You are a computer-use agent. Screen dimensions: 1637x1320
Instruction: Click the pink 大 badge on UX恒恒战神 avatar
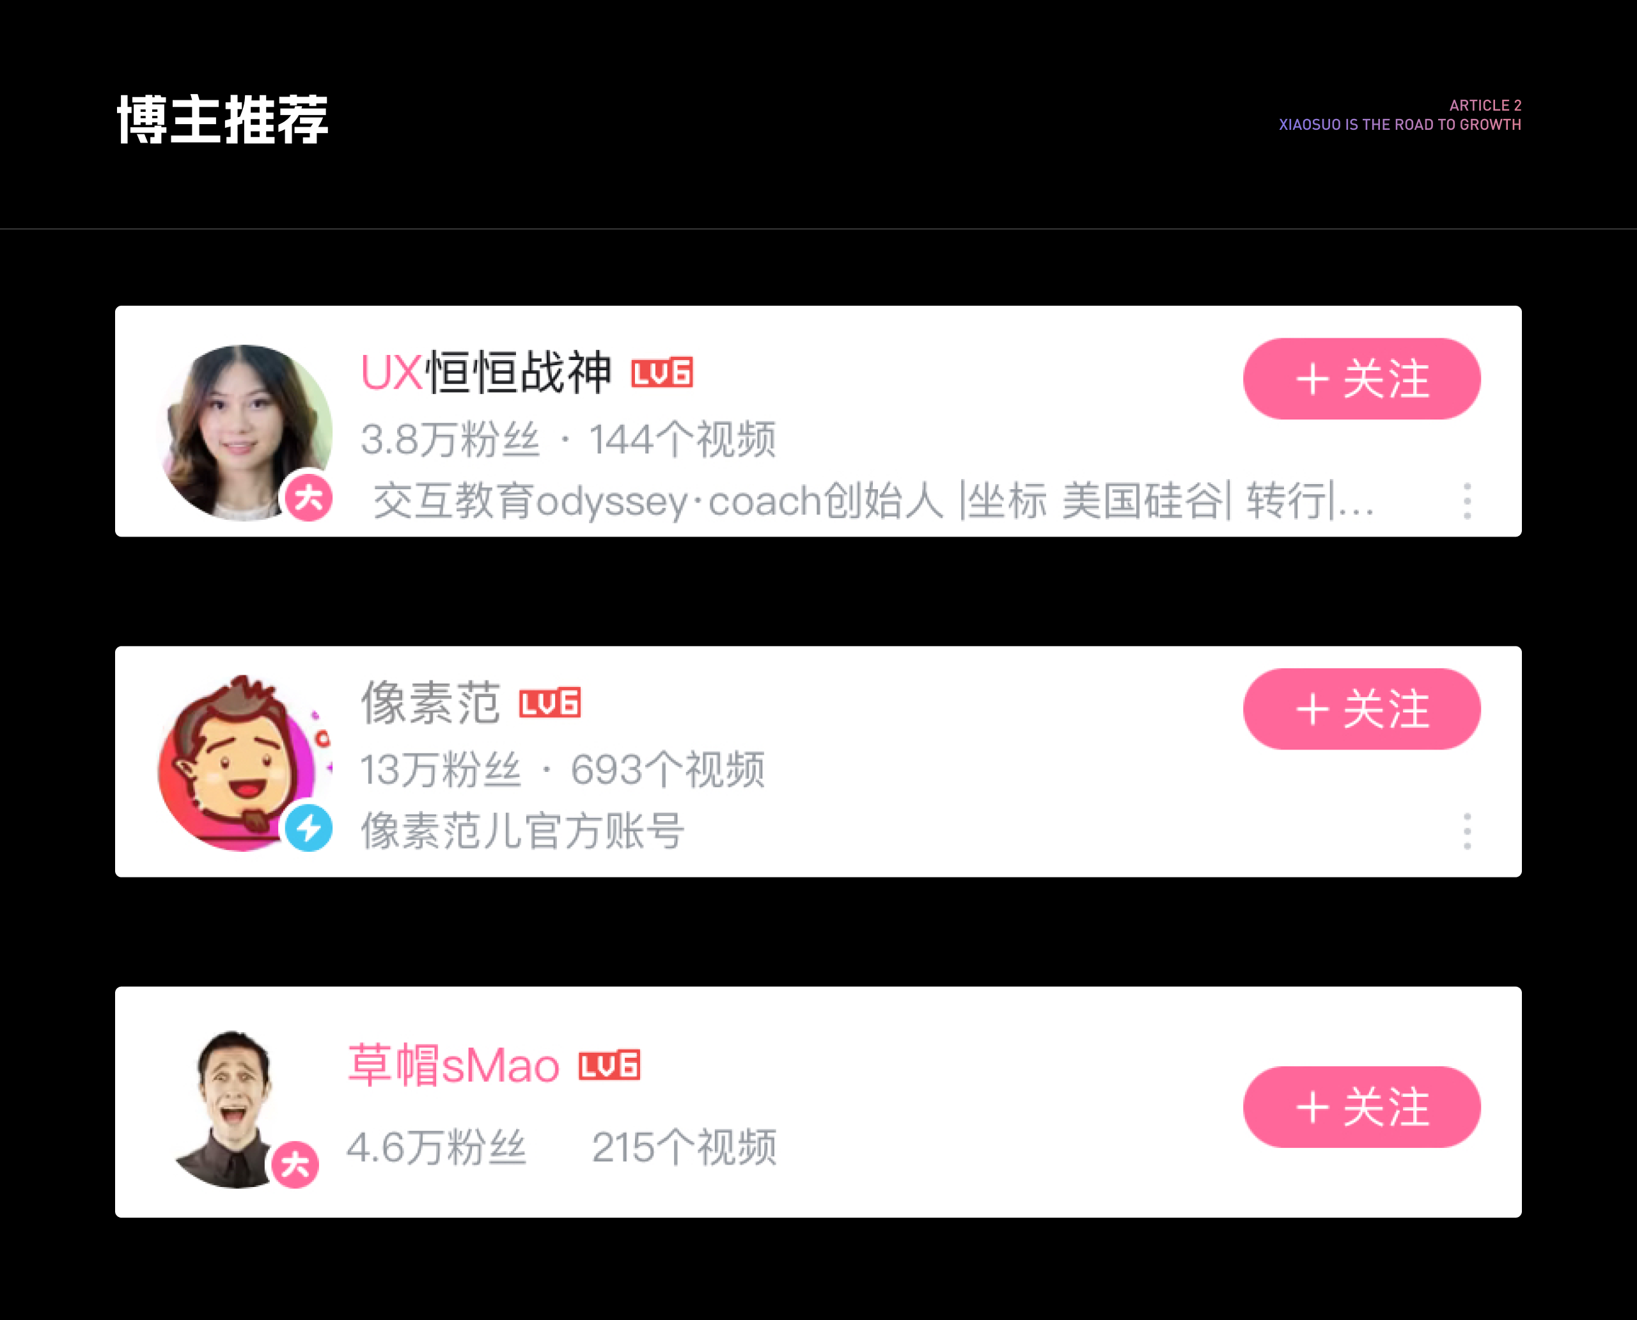click(308, 498)
